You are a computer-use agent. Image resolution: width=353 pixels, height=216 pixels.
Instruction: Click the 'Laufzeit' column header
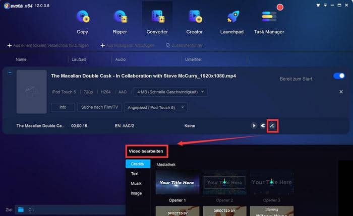[79, 59]
